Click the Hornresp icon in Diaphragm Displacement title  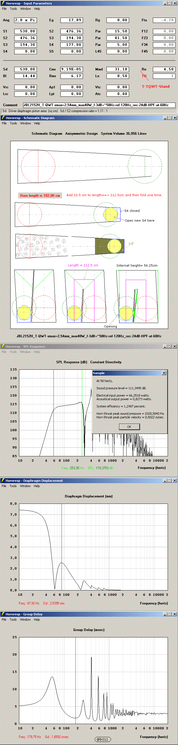[x=3, y=480]
